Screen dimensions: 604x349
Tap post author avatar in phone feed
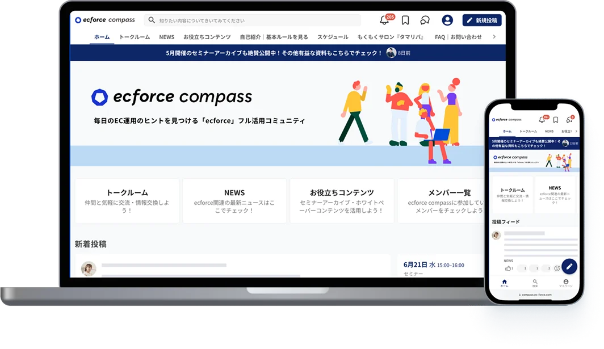[x=496, y=234]
